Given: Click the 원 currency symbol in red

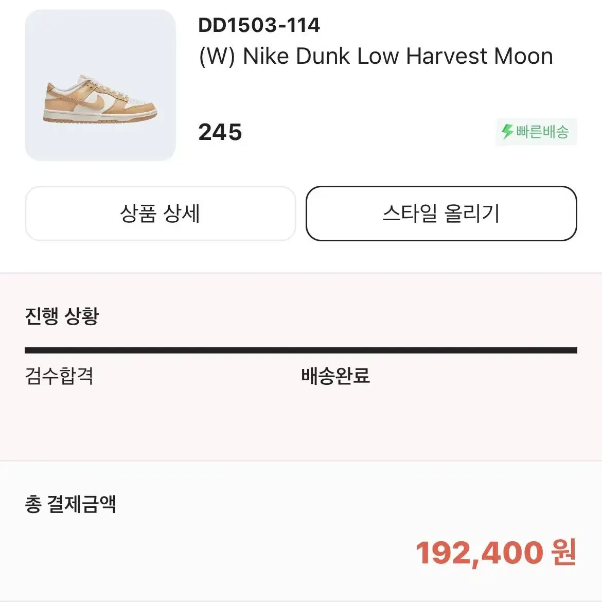Looking at the screenshot, I should [x=563, y=552].
